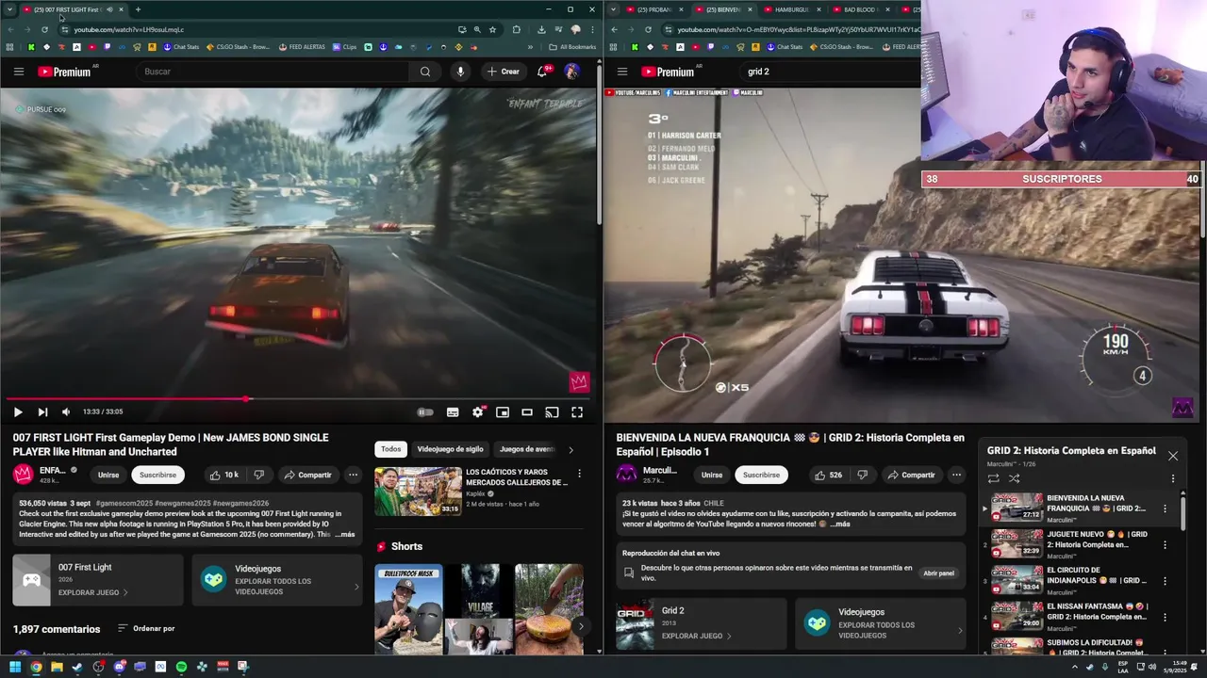Open the Bulletproof Mask short
Image resolution: width=1207 pixels, height=678 pixels.
(x=408, y=609)
